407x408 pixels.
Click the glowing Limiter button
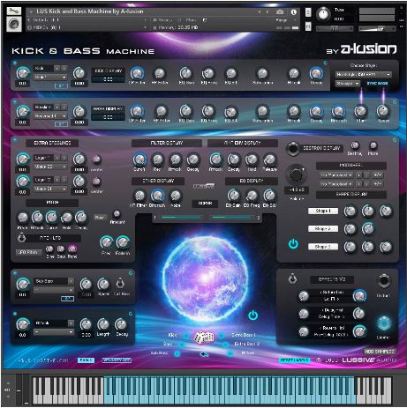pos(384,323)
